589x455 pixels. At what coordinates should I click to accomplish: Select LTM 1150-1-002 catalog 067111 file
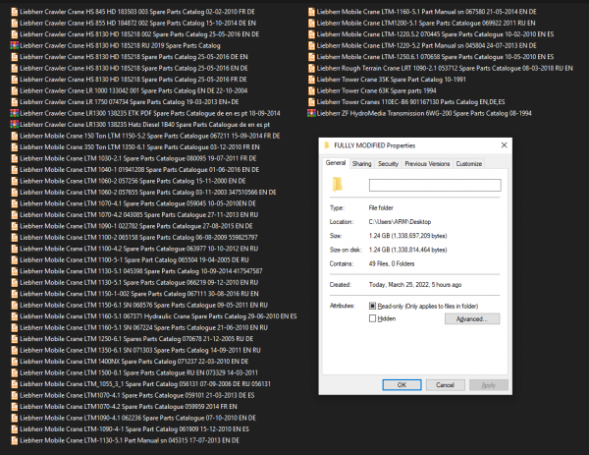(134, 294)
